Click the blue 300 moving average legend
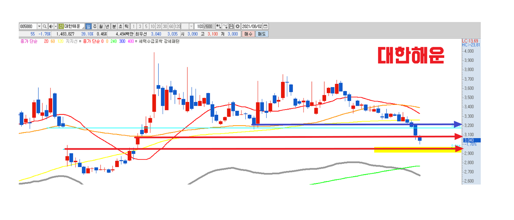 click(x=122, y=41)
